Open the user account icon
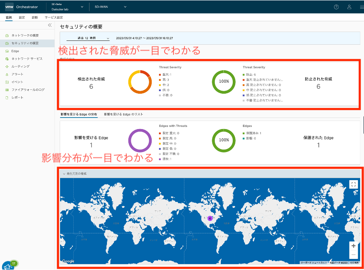Image resolution: width=364 pixels, height=270 pixels. click(x=349, y=7)
